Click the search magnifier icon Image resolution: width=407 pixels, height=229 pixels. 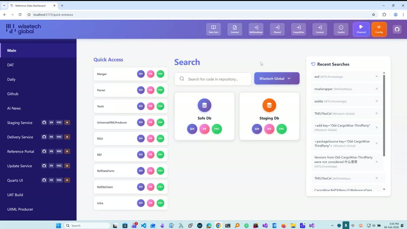click(x=182, y=79)
